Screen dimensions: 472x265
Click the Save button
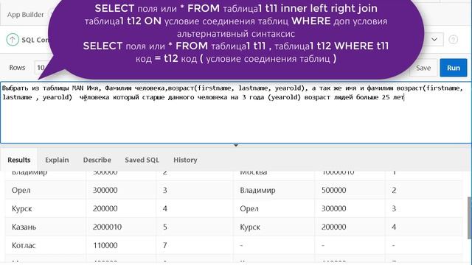coord(423,68)
